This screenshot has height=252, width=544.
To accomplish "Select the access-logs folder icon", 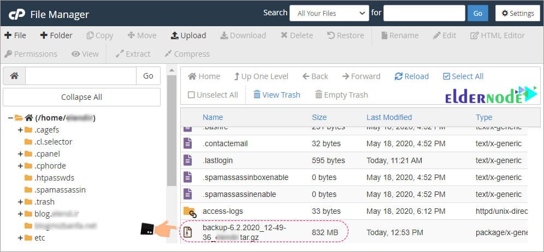I will (189, 212).
